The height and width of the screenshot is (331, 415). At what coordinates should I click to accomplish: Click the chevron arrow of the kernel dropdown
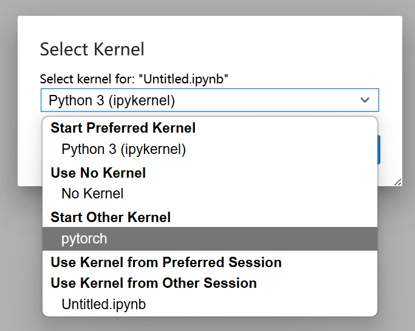point(365,100)
